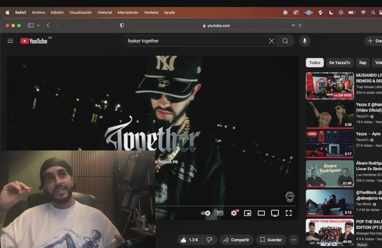Open the Yan Block channel link
Screen dimensions: 382x248
tap(364, 204)
